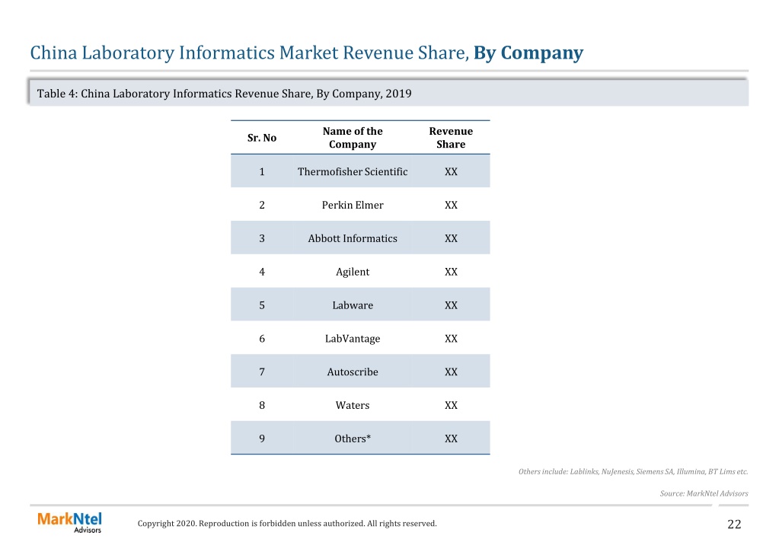The width and height of the screenshot is (779, 539).
Task: Click serial number 2 in the table
Action: [262, 205]
